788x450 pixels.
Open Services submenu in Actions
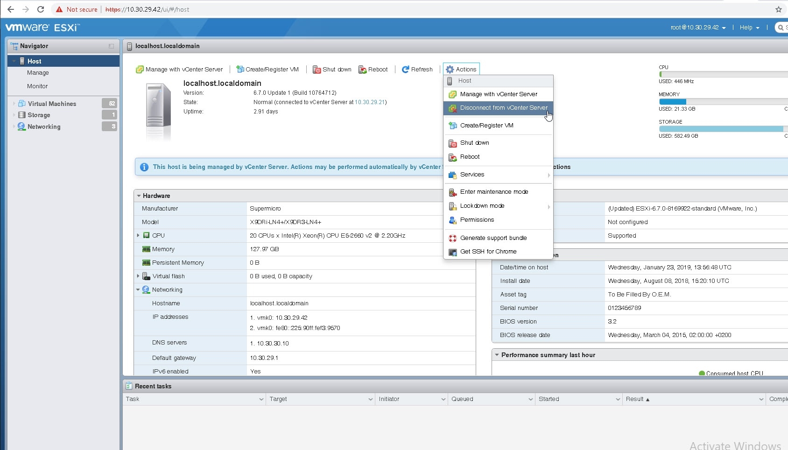tap(472, 175)
